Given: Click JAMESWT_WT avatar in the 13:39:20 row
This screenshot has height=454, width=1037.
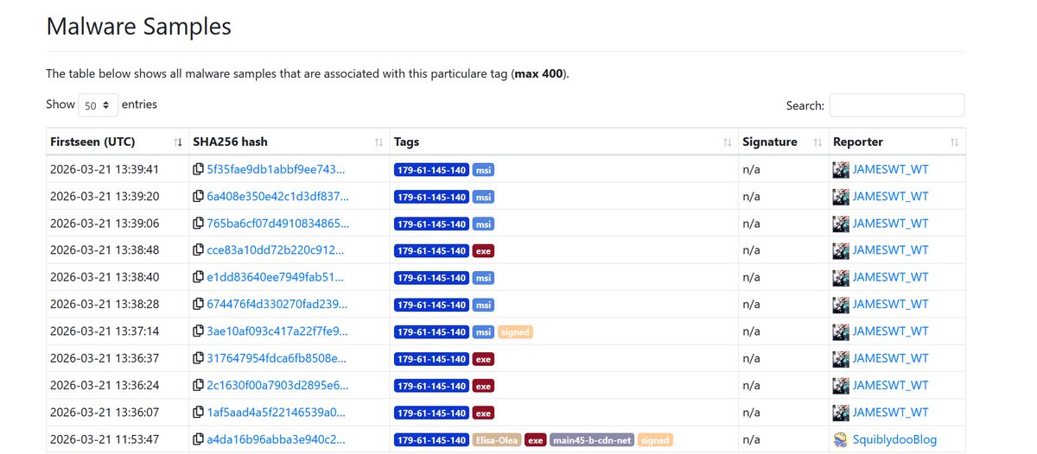Looking at the screenshot, I should coord(841,196).
